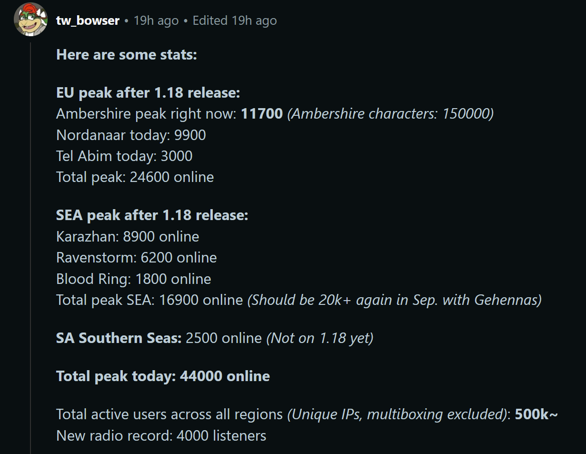This screenshot has height=454, width=586.
Task: Click the 'SEA peak after 1.18 release:' heading
Action: 152,215
